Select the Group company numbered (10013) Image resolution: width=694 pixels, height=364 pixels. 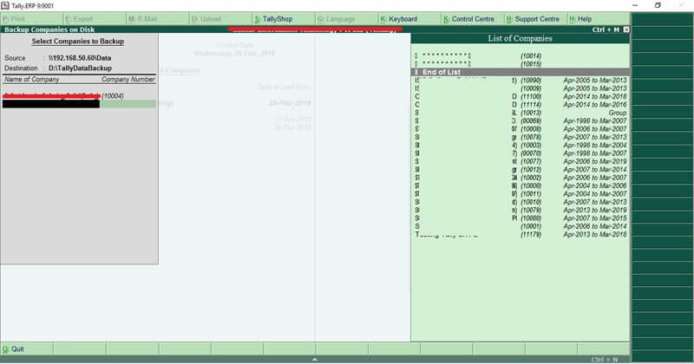coord(520,113)
